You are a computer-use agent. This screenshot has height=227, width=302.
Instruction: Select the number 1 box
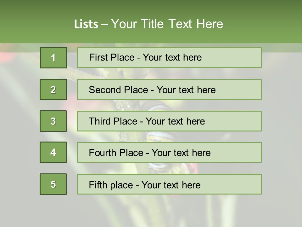(53, 58)
